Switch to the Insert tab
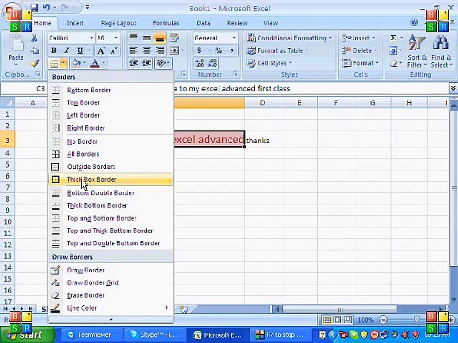Viewport: 458px width, 343px height. click(x=75, y=23)
